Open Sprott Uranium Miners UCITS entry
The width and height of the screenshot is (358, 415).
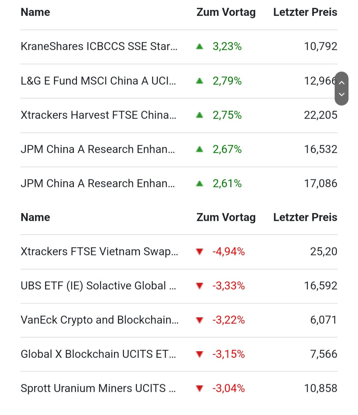point(98,388)
